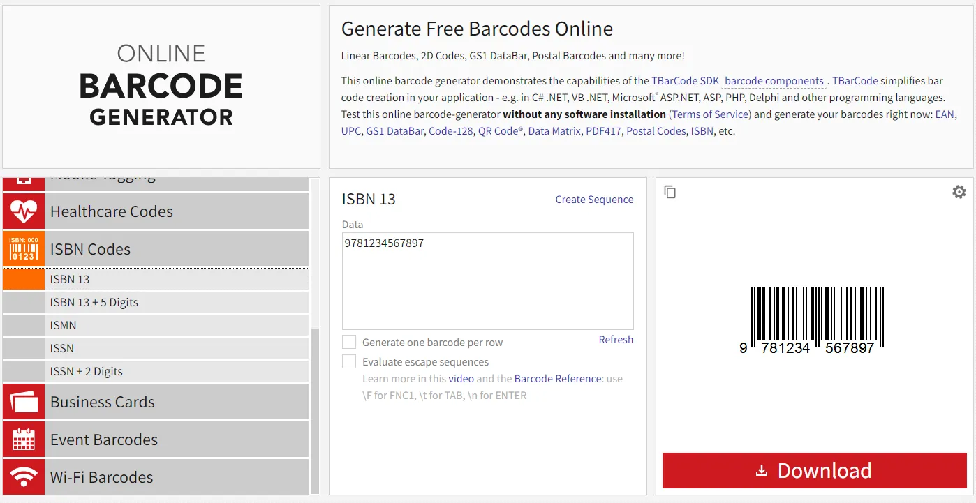The width and height of the screenshot is (976, 503).
Task: Copy barcode using the copy icon
Action: 670,192
